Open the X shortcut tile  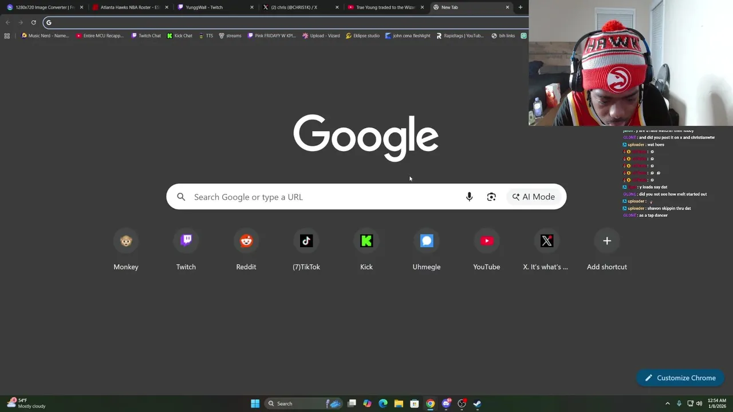547,251
